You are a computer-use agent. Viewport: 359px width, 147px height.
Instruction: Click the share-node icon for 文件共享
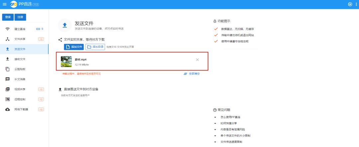point(8,39)
